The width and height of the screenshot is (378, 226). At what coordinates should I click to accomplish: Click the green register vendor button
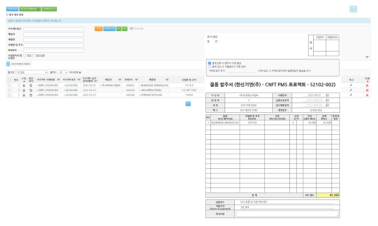[x=49, y=9]
